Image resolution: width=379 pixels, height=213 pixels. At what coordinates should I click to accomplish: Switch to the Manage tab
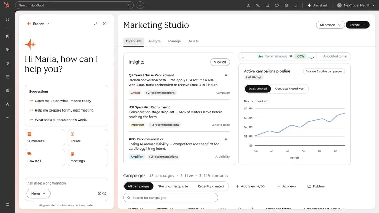tap(174, 41)
